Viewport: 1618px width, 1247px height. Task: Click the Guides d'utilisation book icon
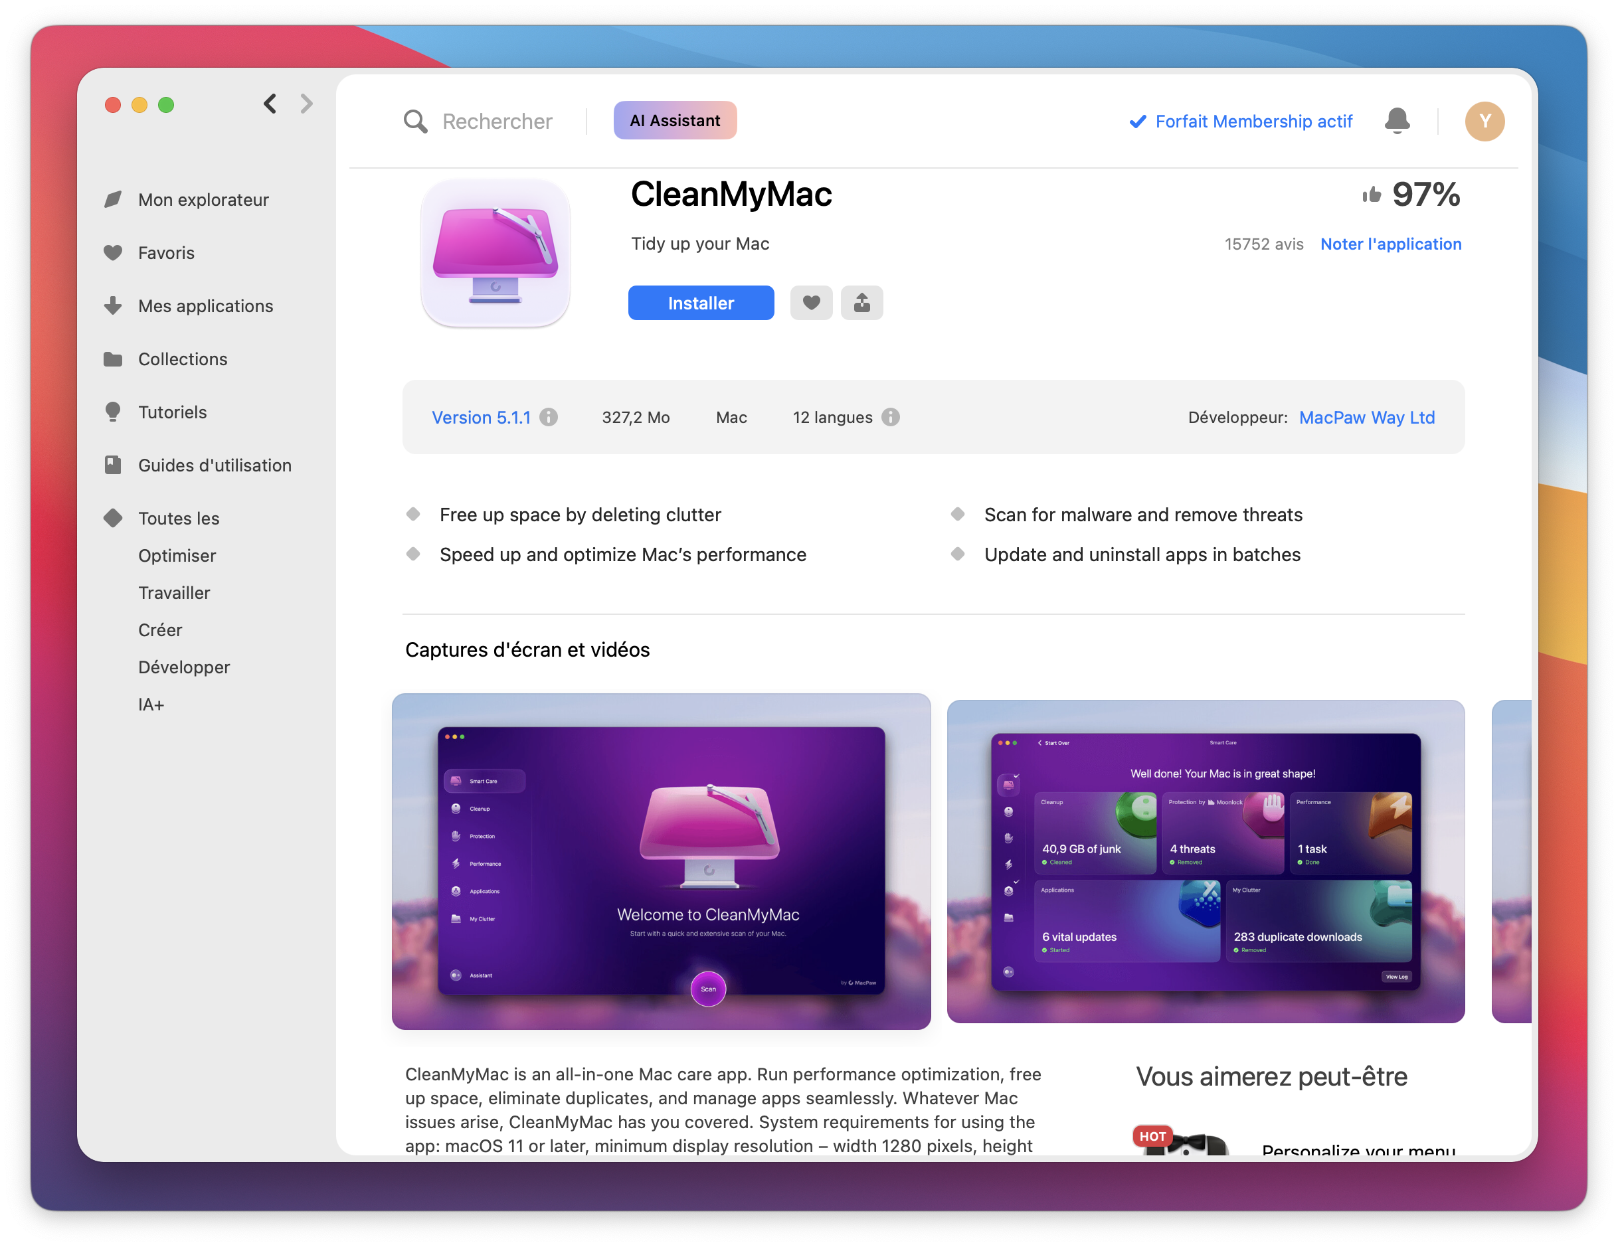113,465
